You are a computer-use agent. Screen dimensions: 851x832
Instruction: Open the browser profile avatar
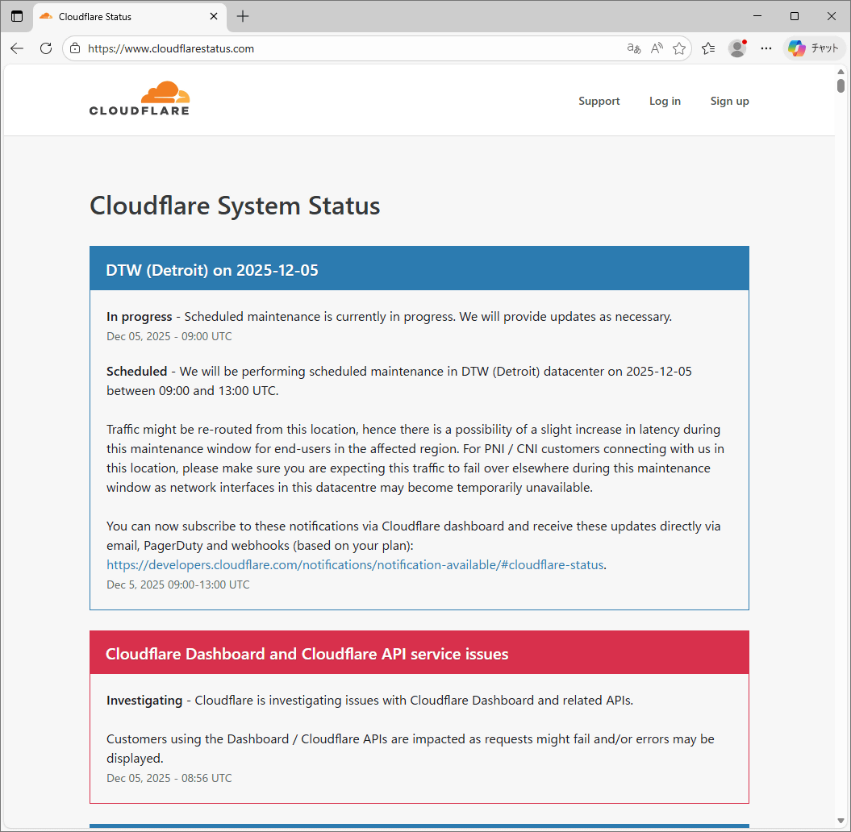736,48
